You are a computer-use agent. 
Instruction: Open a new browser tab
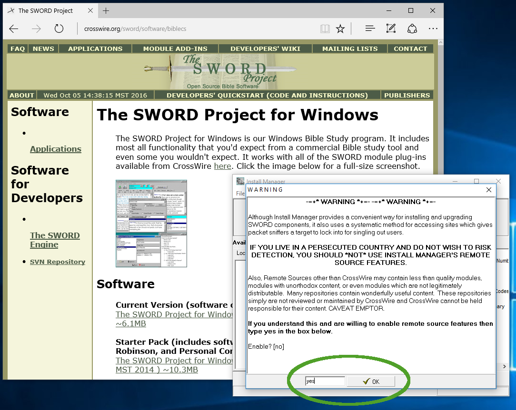tap(106, 10)
